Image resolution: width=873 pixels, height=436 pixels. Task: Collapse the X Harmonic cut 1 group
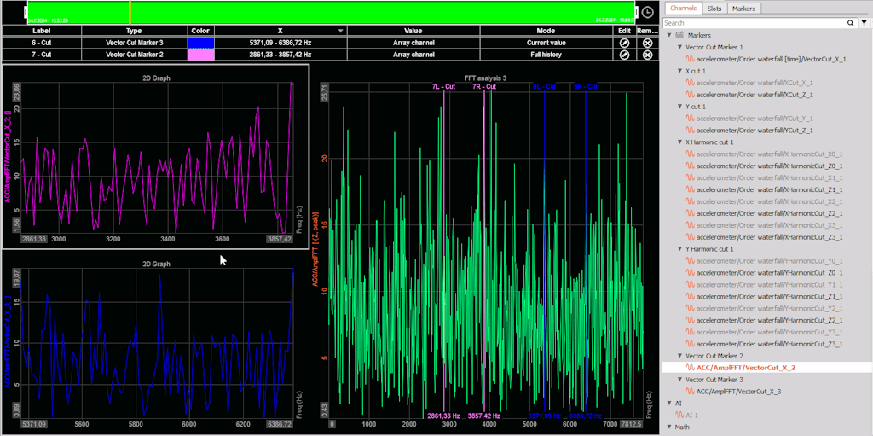tap(680, 142)
